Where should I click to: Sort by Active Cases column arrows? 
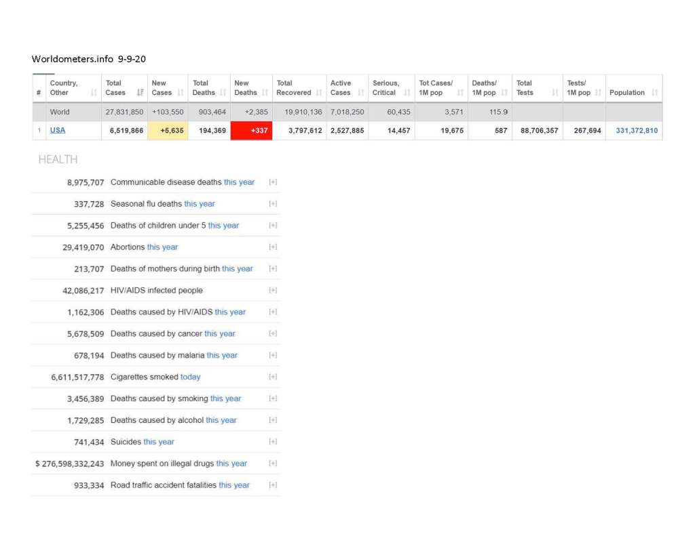click(x=360, y=93)
